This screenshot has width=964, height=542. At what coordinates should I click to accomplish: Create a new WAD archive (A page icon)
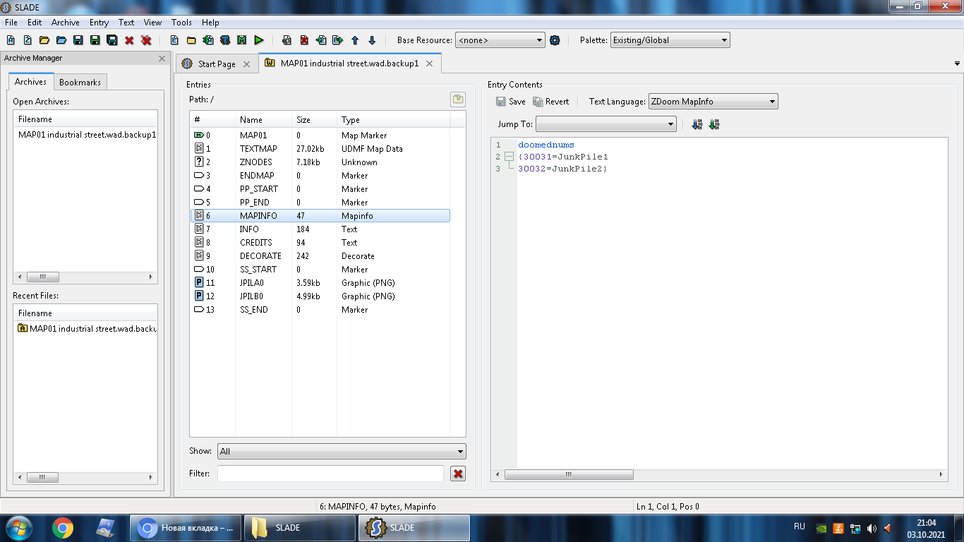[11, 40]
